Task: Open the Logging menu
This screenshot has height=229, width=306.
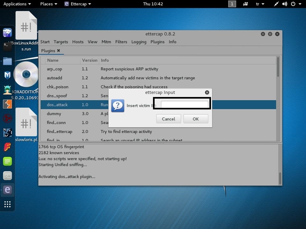Action: 139,42
